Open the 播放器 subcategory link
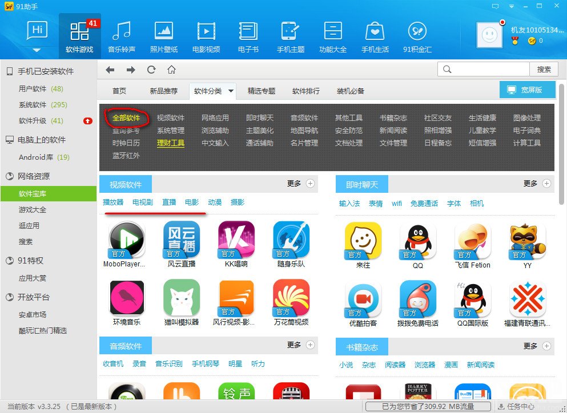 coord(113,202)
